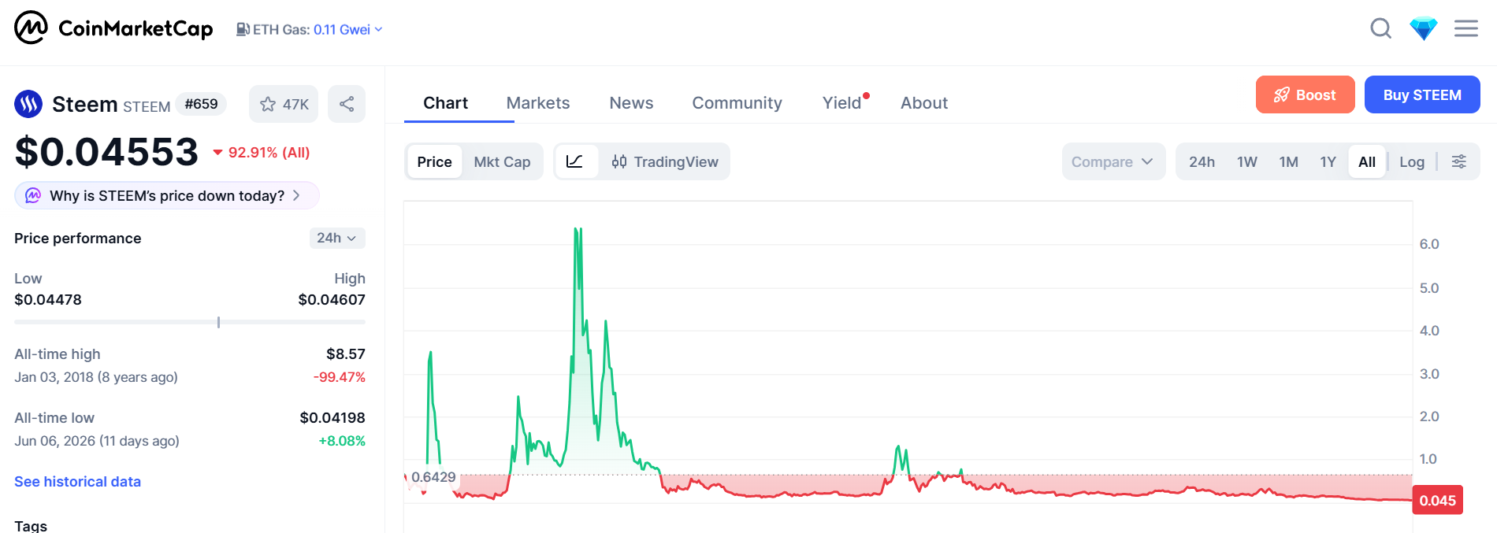Image resolution: width=1497 pixels, height=533 pixels.
Task: Open the Community tab
Action: click(737, 103)
